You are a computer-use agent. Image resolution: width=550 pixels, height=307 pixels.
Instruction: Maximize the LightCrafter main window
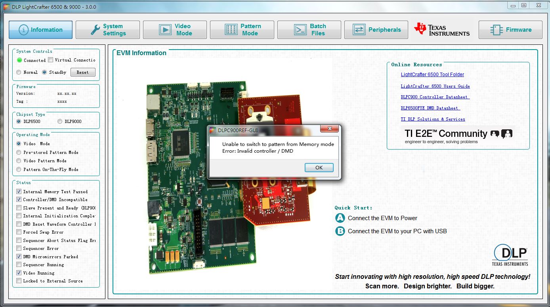(x=524, y=5)
